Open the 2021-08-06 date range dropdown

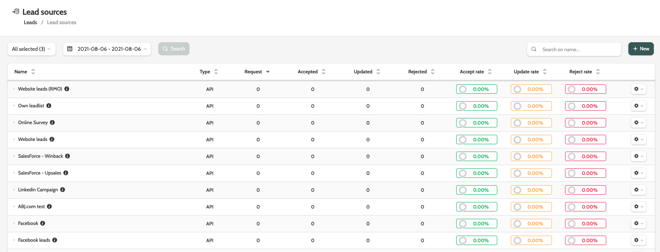click(107, 49)
